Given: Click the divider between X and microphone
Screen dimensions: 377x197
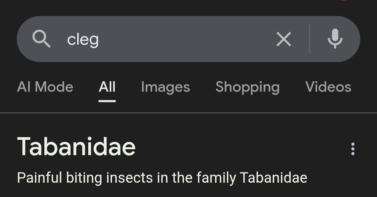Looking at the screenshot, I should (x=309, y=39).
